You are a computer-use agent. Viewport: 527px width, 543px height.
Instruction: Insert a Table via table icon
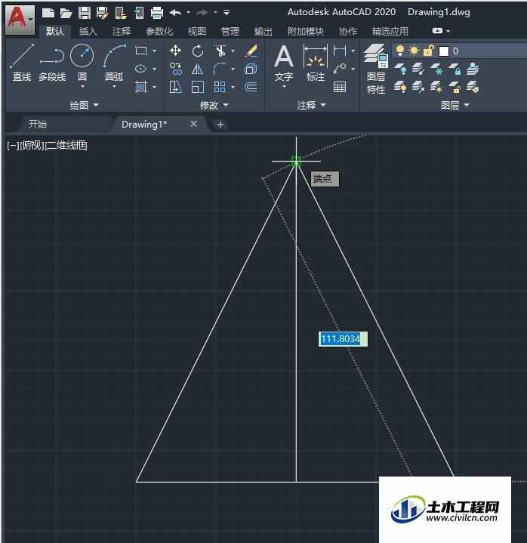(x=340, y=87)
